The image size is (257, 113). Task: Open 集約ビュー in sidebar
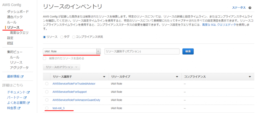[x=15, y=52]
